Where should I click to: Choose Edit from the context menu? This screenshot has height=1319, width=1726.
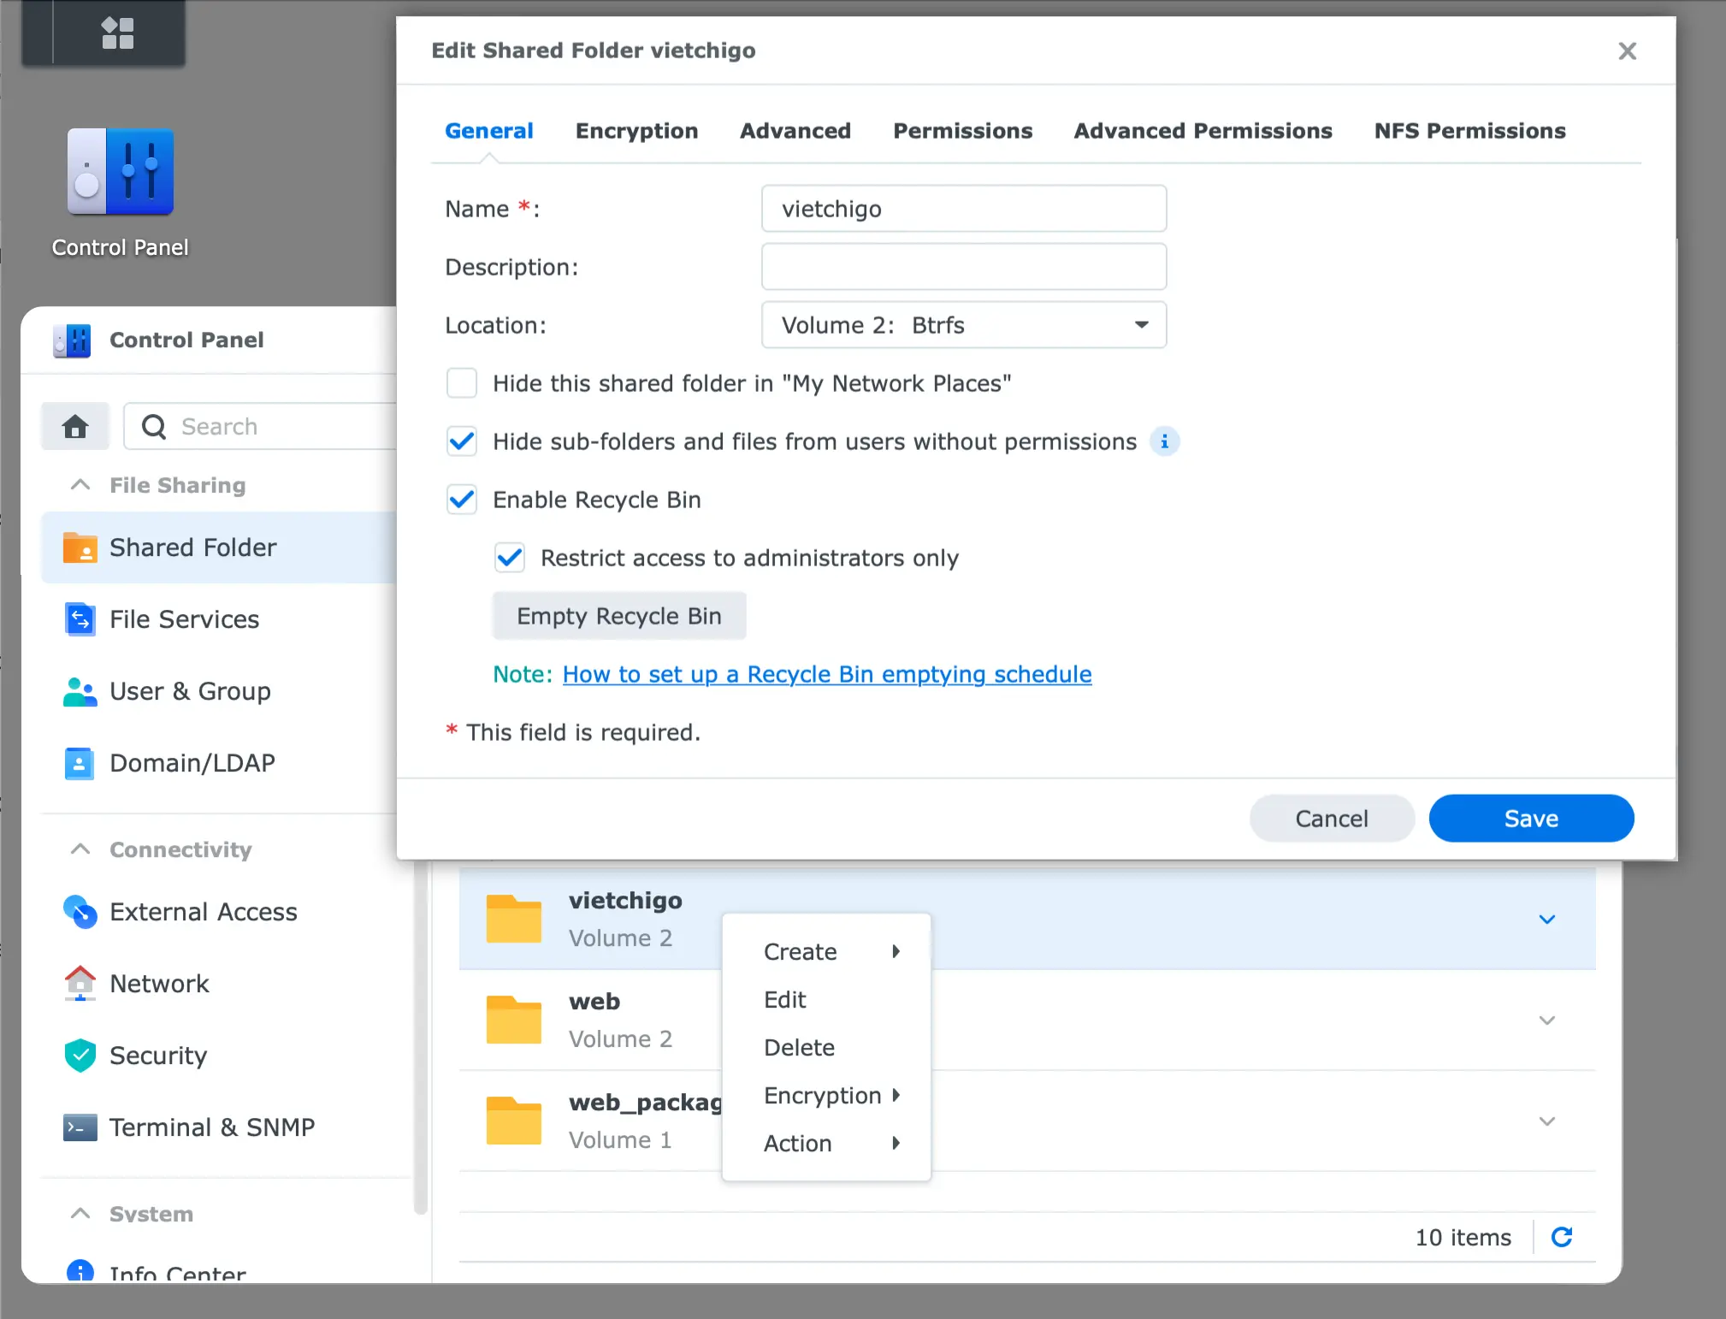tap(826, 1000)
